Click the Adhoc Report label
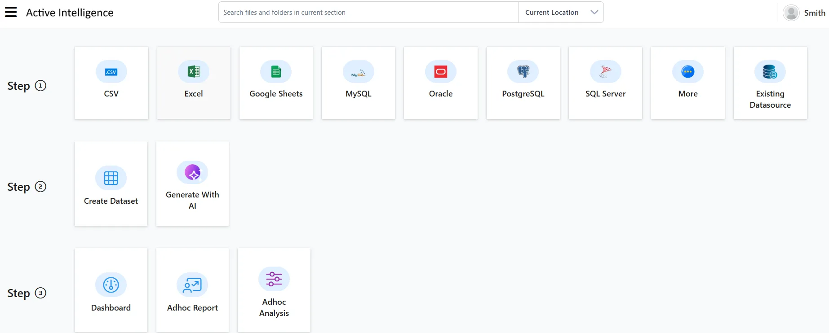This screenshot has width=829, height=333. click(192, 308)
